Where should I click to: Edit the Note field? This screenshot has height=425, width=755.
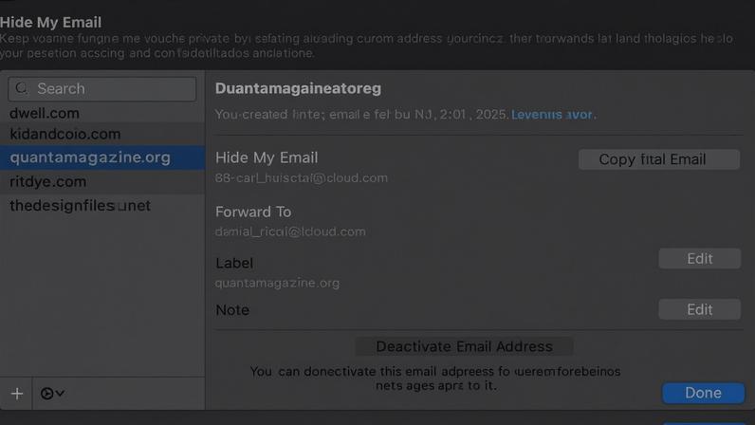pyautogui.click(x=699, y=309)
